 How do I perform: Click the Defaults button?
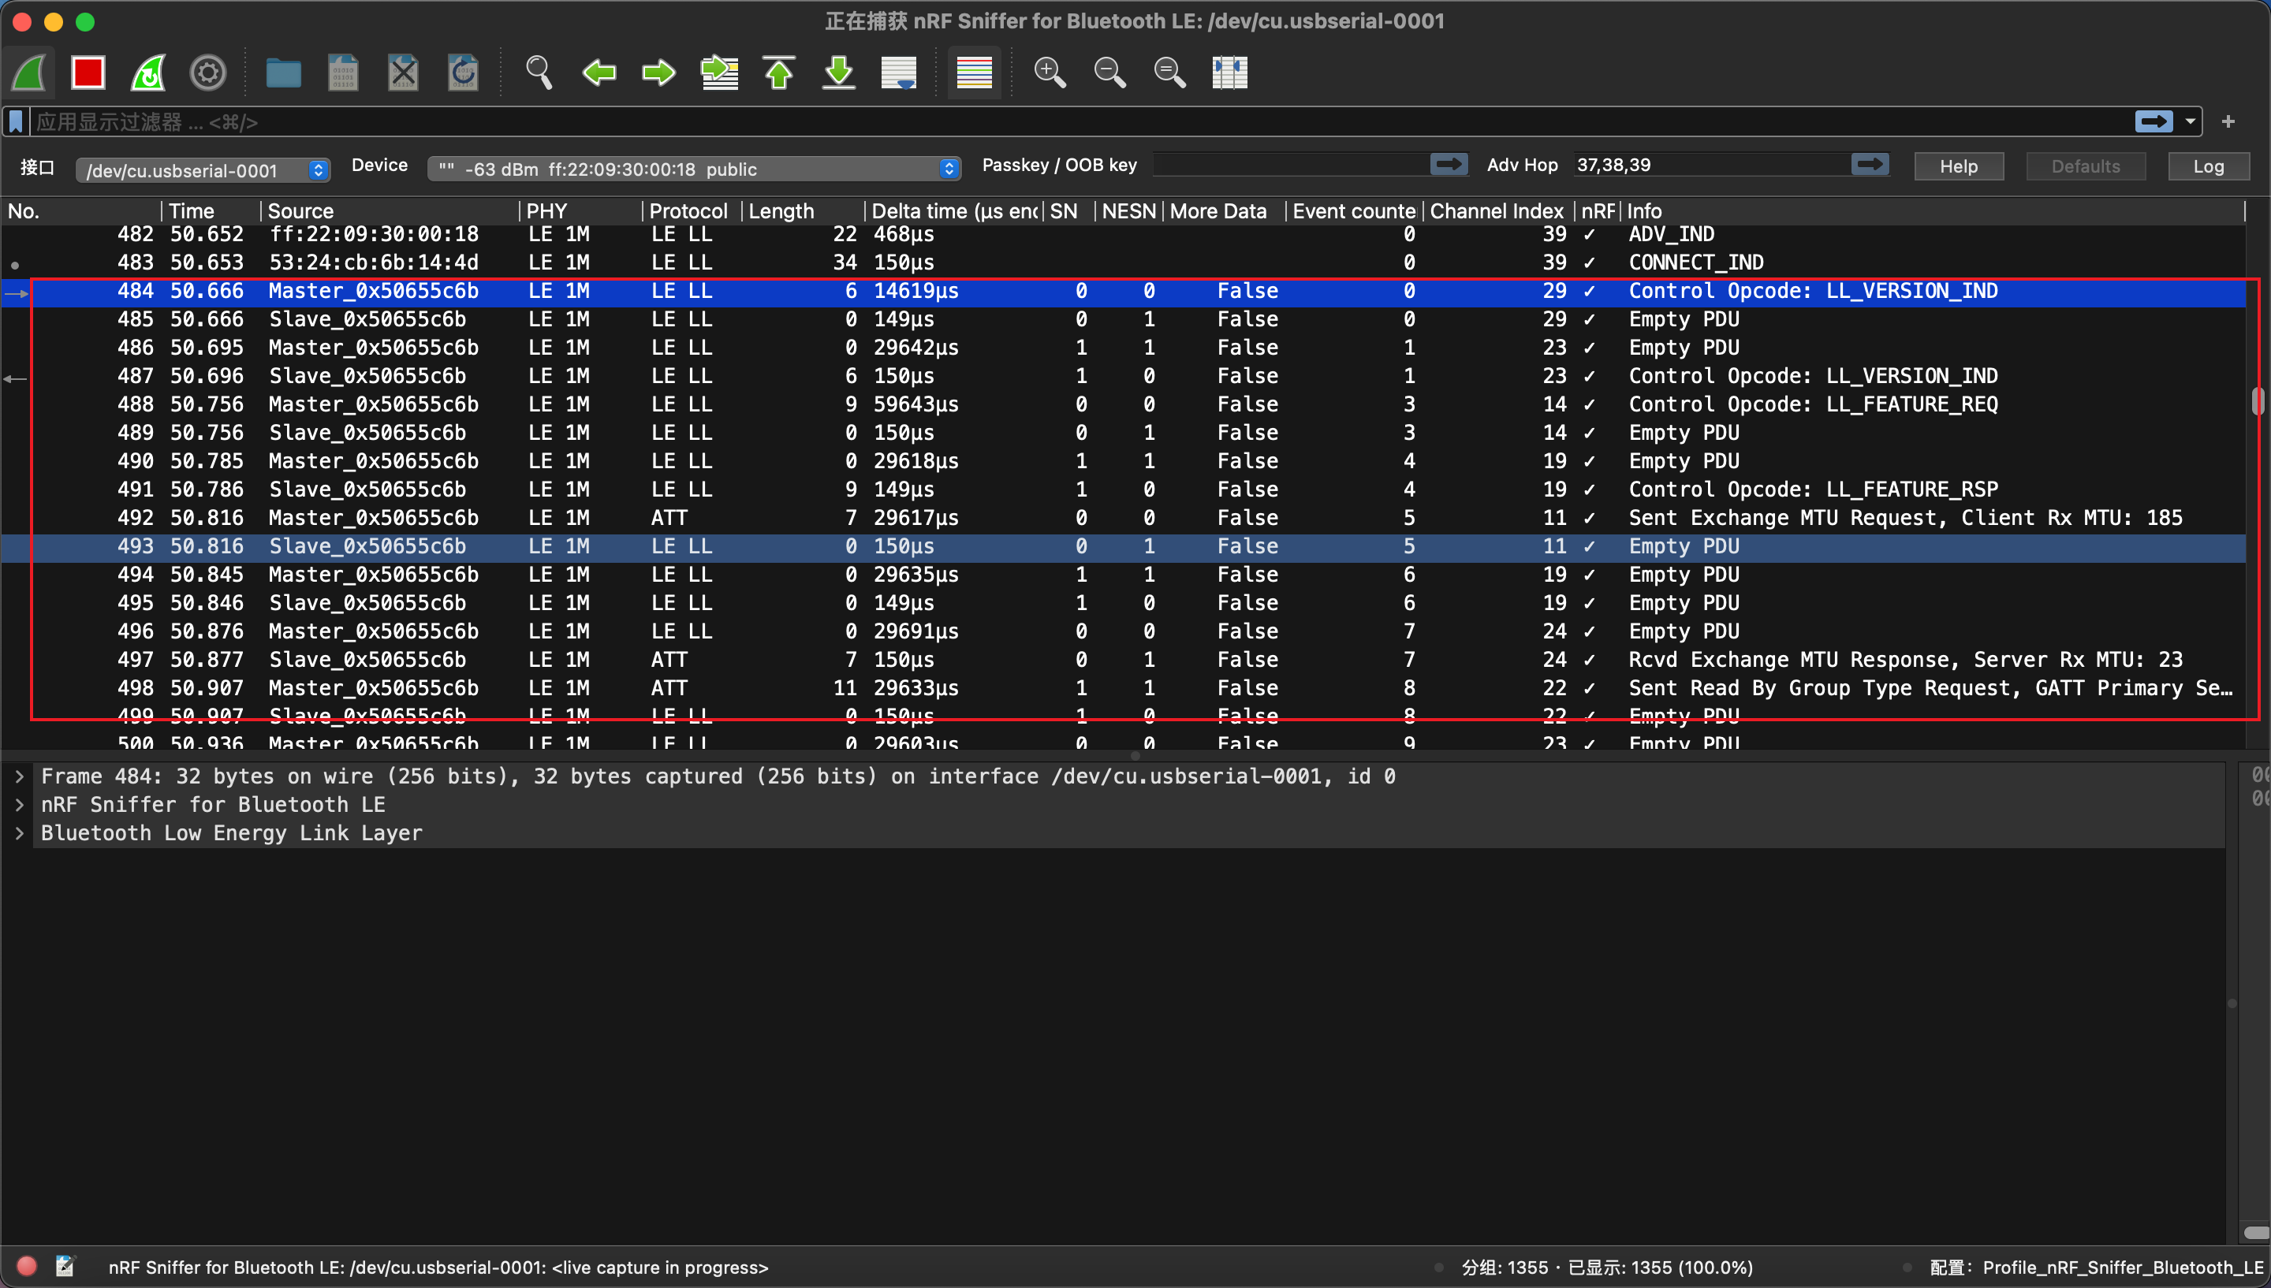pyautogui.click(x=2085, y=166)
